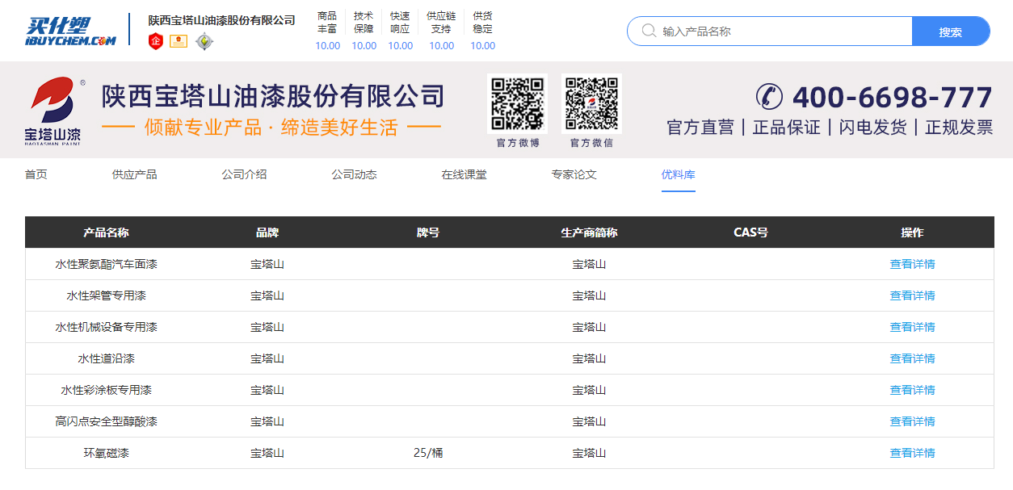Image resolution: width=1013 pixels, height=490 pixels.
Task: Click the CAS号 column header
Action: [751, 232]
